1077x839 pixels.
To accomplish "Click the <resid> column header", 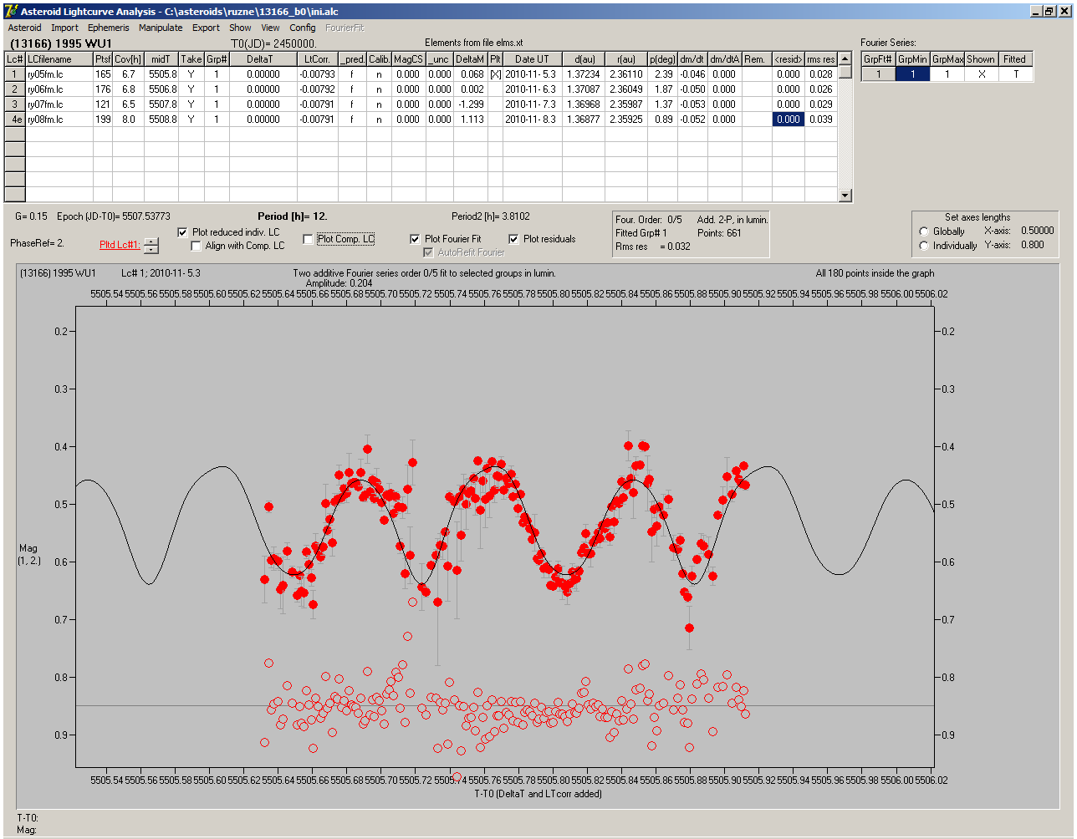I will pos(789,59).
